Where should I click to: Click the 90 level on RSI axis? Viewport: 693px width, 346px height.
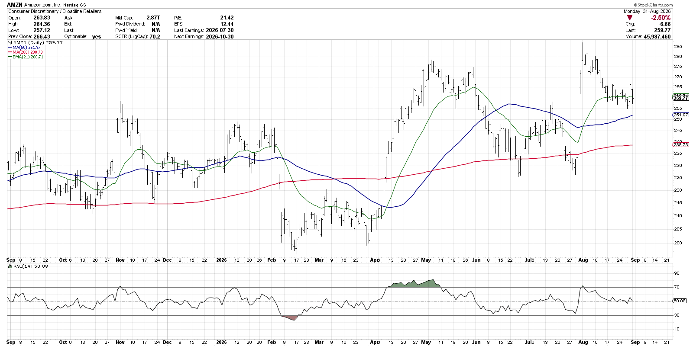677,273
